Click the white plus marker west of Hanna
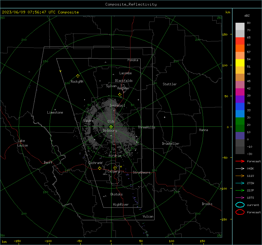 (x=164, y=117)
